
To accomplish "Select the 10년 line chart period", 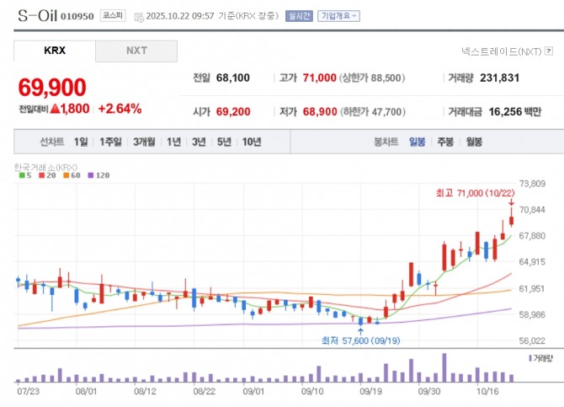I will pos(252,142).
